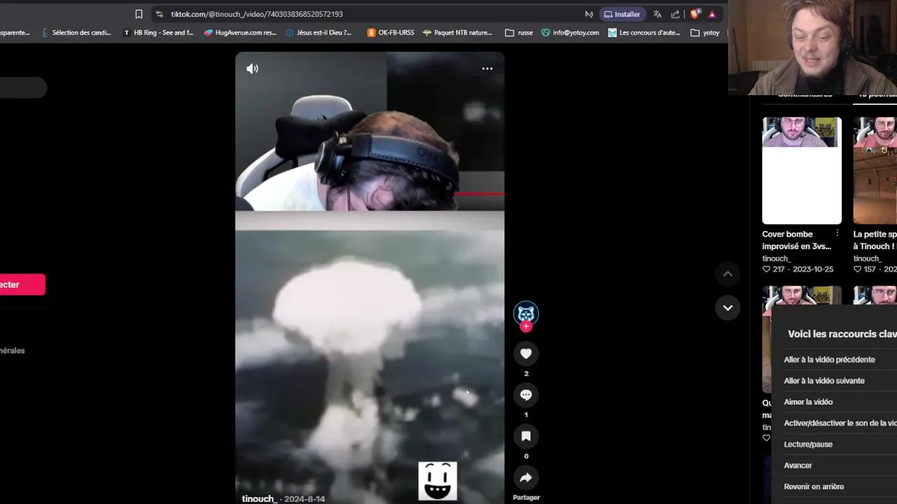
Task: Click shortcut row 'Avancer'
Action: [x=840, y=465]
